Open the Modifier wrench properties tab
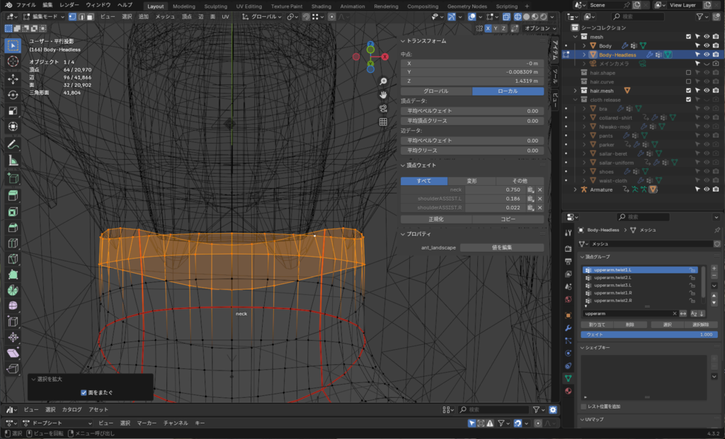The image size is (725, 439). 568,329
